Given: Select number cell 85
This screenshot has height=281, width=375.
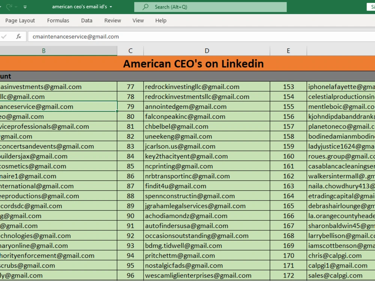Looking at the screenshot, I should pyautogui.click(x=130, y=166).
